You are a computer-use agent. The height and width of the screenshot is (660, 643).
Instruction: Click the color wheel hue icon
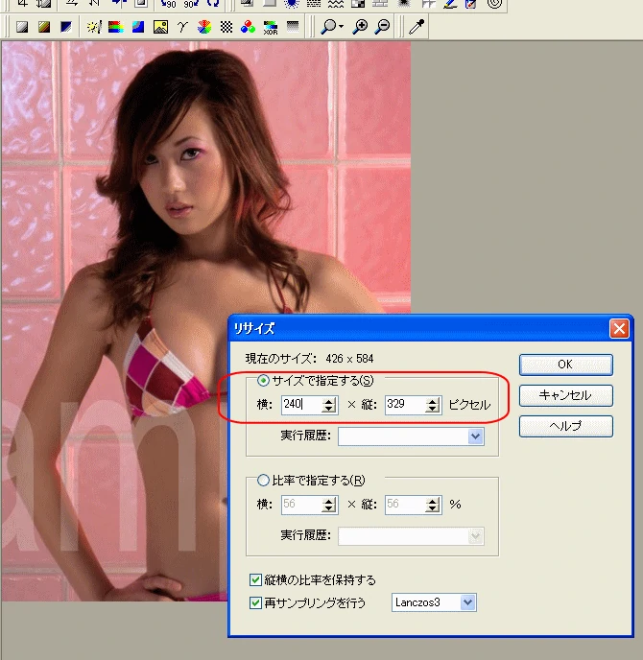click(x=203, y=27)
